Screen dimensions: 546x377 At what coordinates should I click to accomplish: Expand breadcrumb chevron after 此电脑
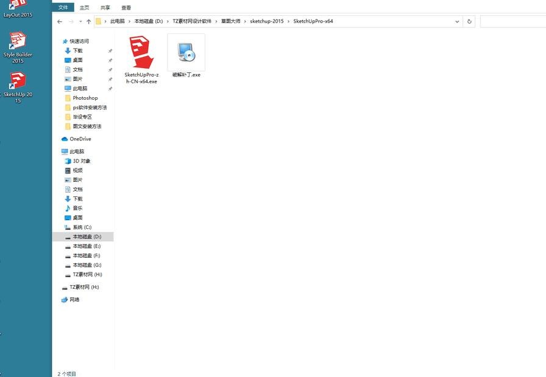coord(130,21)
